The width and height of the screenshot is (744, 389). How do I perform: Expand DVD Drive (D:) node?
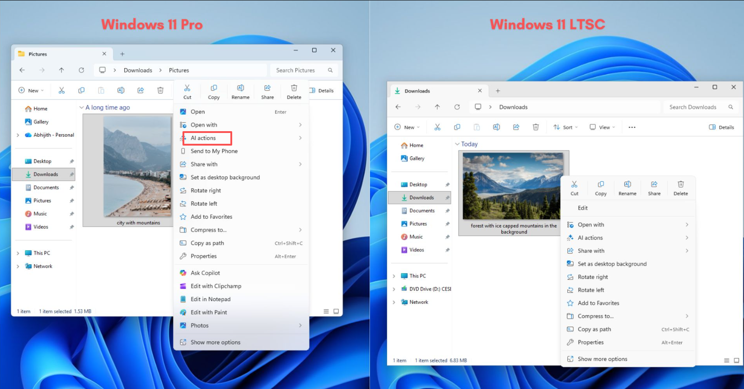click(394, 289)
